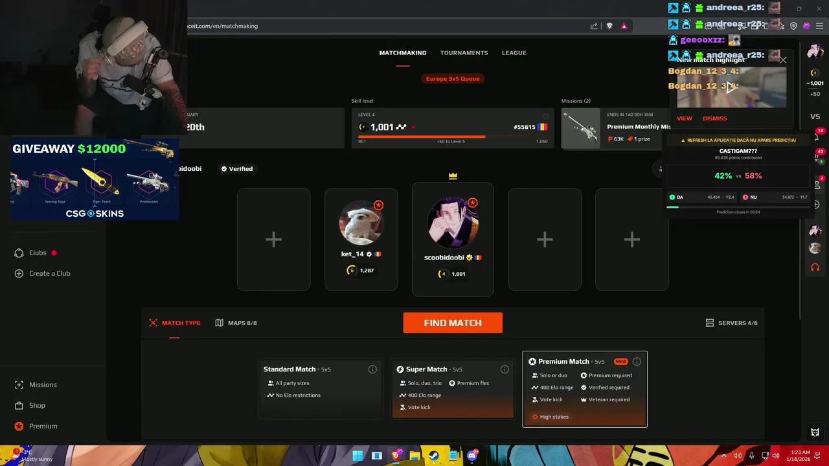
Task: Click the prediction timer progress bar
Action: click(x=738, y=207)
